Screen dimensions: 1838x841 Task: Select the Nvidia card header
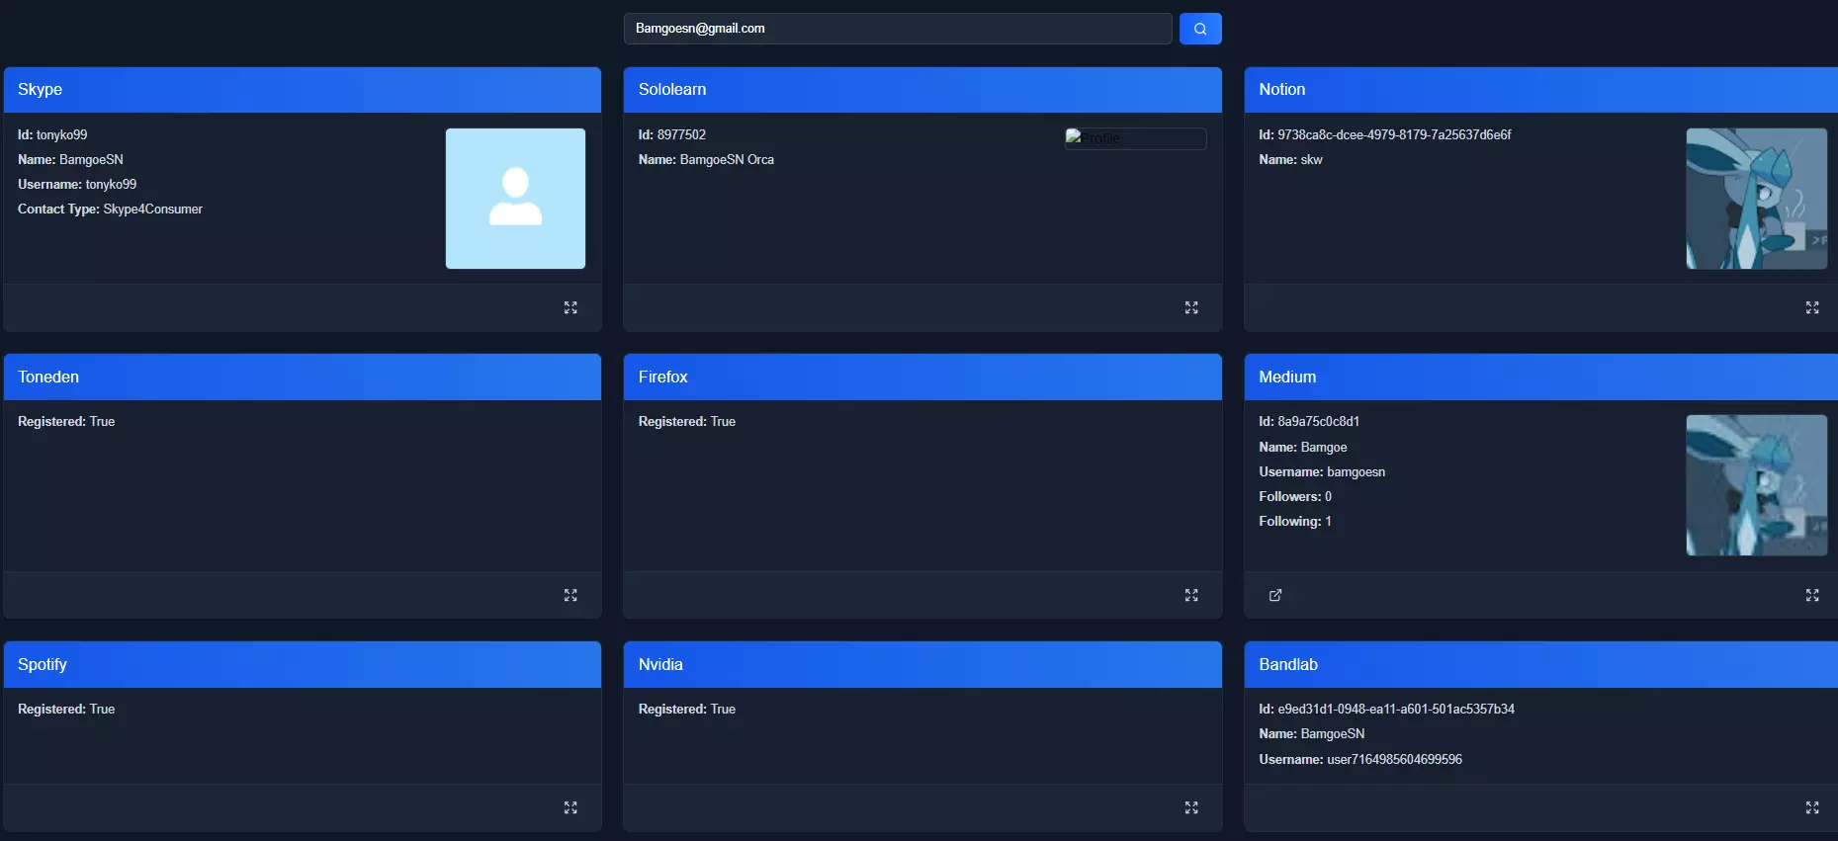pyautogui.click(x=922, y=665)
